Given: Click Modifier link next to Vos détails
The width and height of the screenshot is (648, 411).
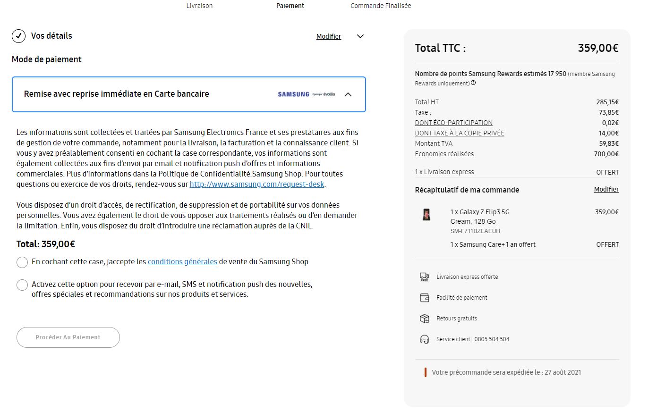Looking at the screenshot, I should click(x=329, y=36).
